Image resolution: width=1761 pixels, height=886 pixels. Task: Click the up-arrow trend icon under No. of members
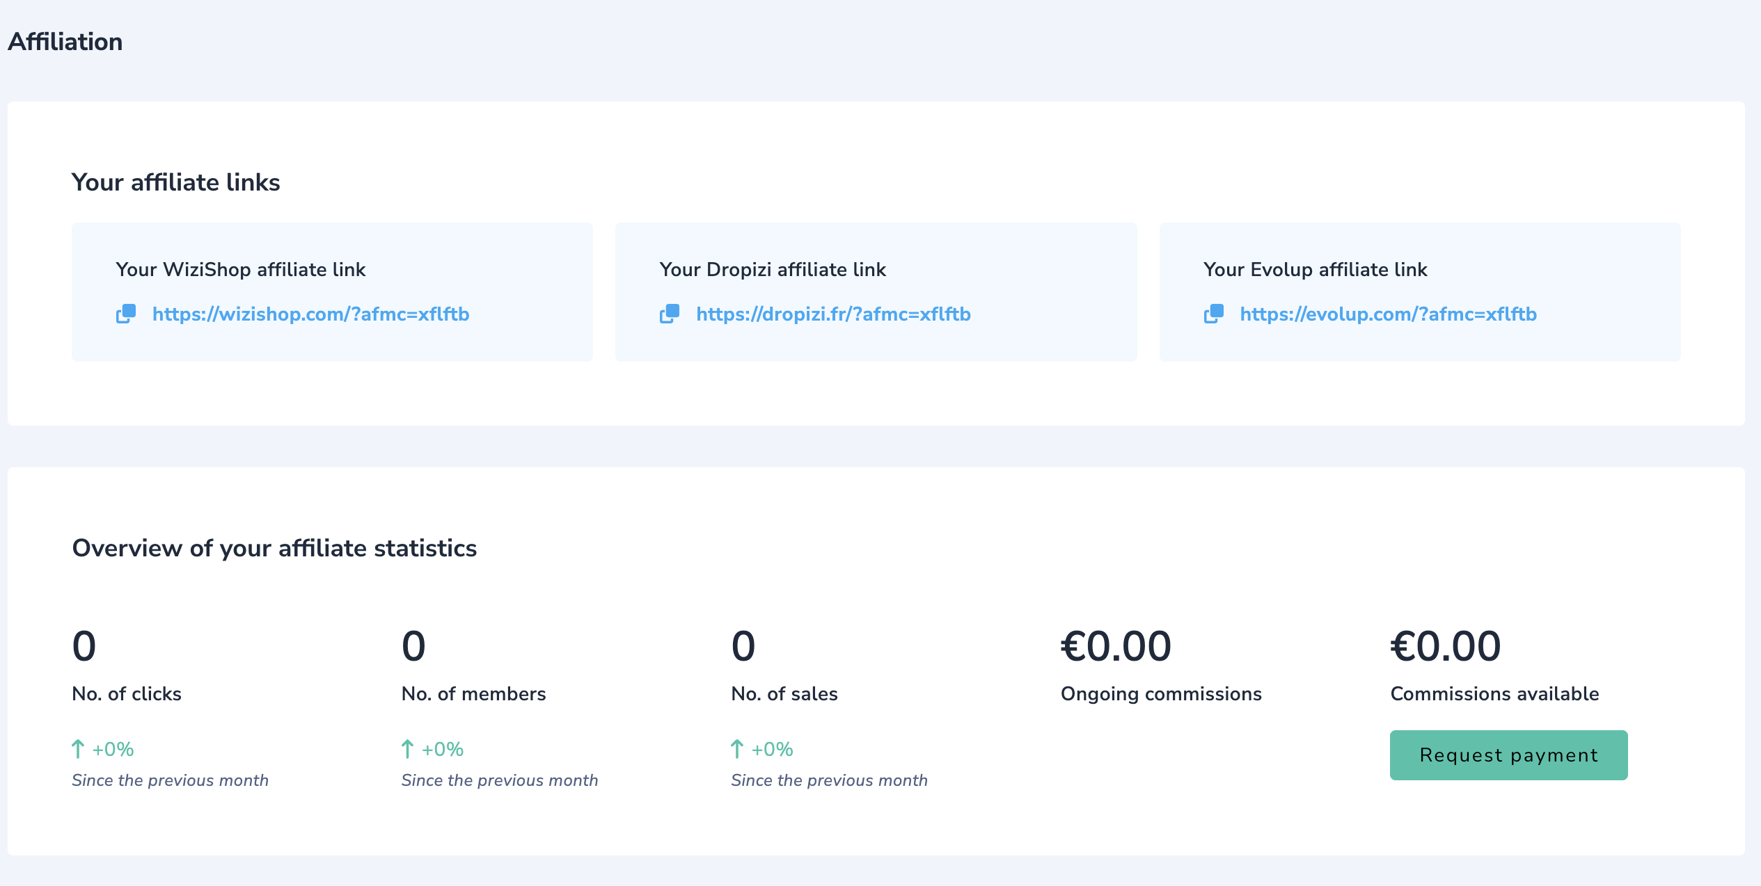point(408,749)
